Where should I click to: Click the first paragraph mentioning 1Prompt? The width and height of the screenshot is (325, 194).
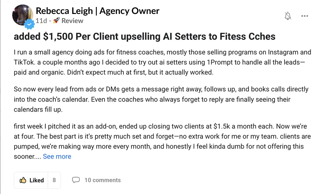[x=162, y=62]
